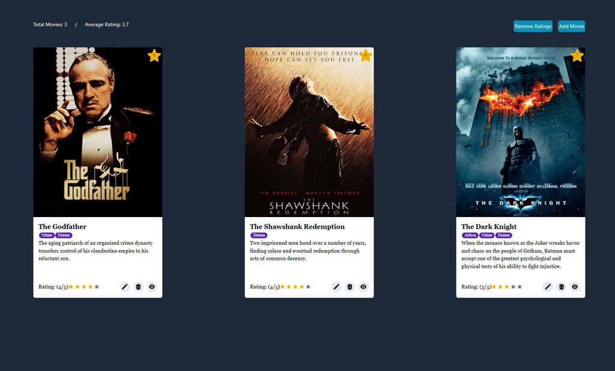Give The Dark Knight one star

[494, 287]
